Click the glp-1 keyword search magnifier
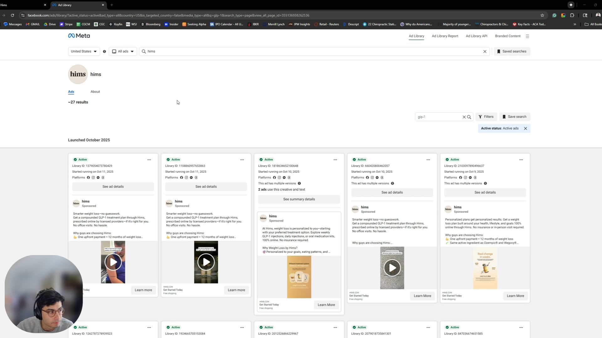The image size is (602, 338). click(x=469, y=117)
